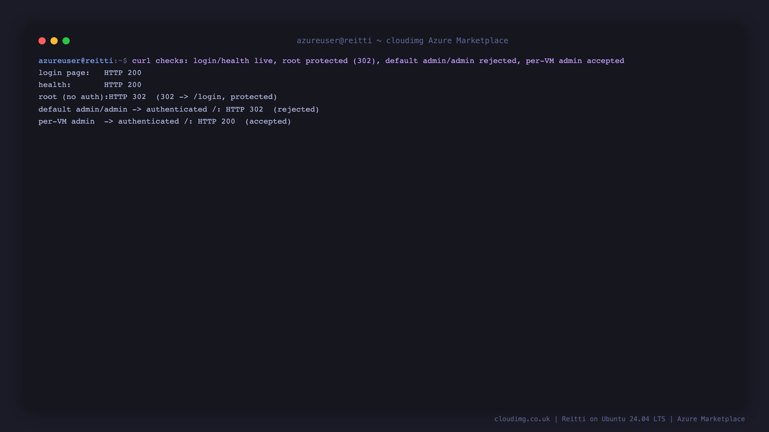The height and width of the screenshot is (432, 769).
Task: Select the 'health: HTTP 200' output line
Action: [90, 85]
